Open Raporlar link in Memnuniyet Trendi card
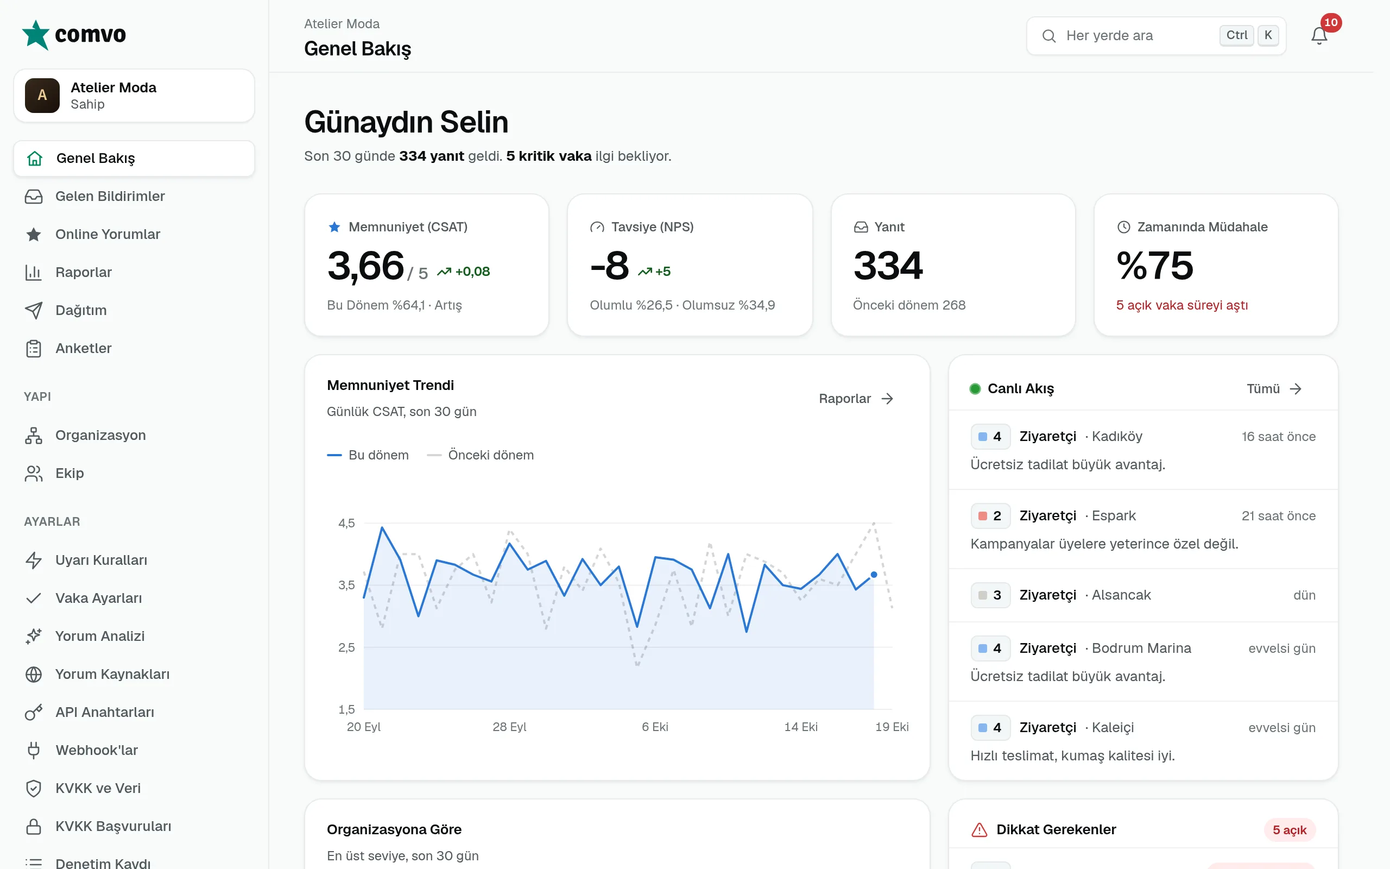Viewport: 1390px width, 869px height. point(856,398)
